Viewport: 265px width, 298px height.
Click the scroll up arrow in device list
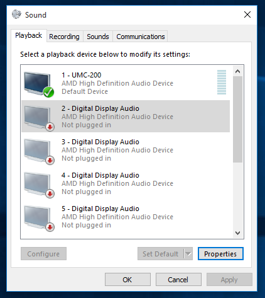(237, 71)
